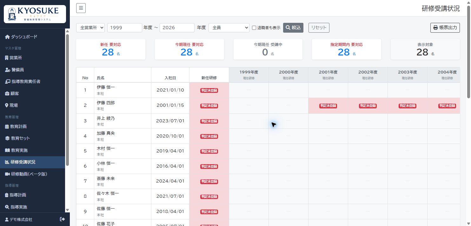Click the sidebar scroll up arrow
Image resolution: width=471 pixels, height=226 pixels.
click(x=67, y=31)
